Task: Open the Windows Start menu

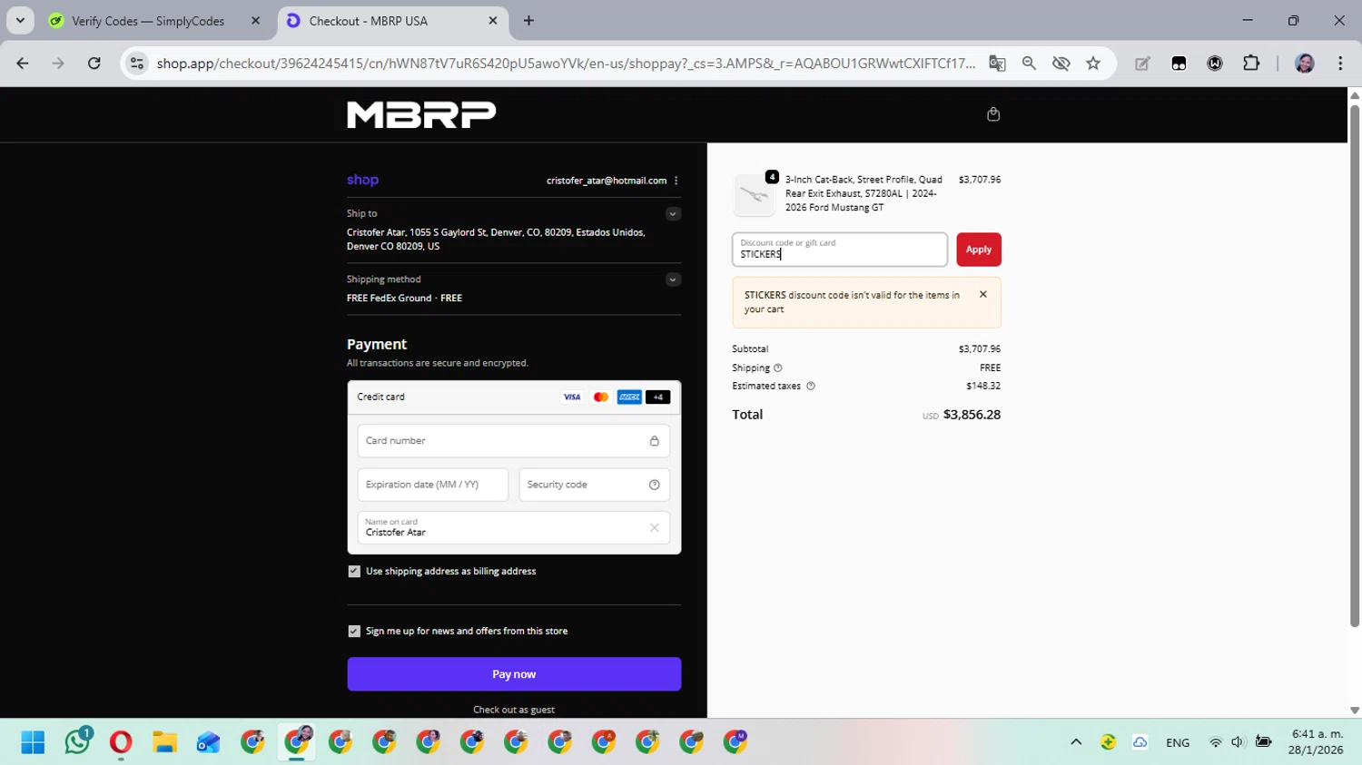Action: (33, 742)
